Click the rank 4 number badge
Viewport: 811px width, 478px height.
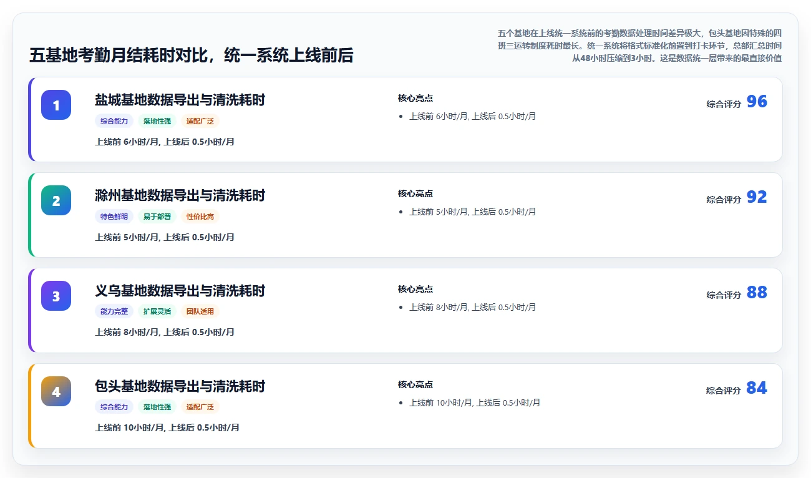pos(56,391)
